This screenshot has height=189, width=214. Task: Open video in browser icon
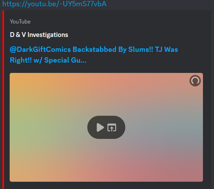[111, 127]
